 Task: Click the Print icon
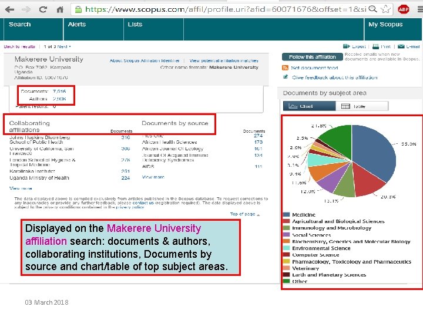pos(375,46)
